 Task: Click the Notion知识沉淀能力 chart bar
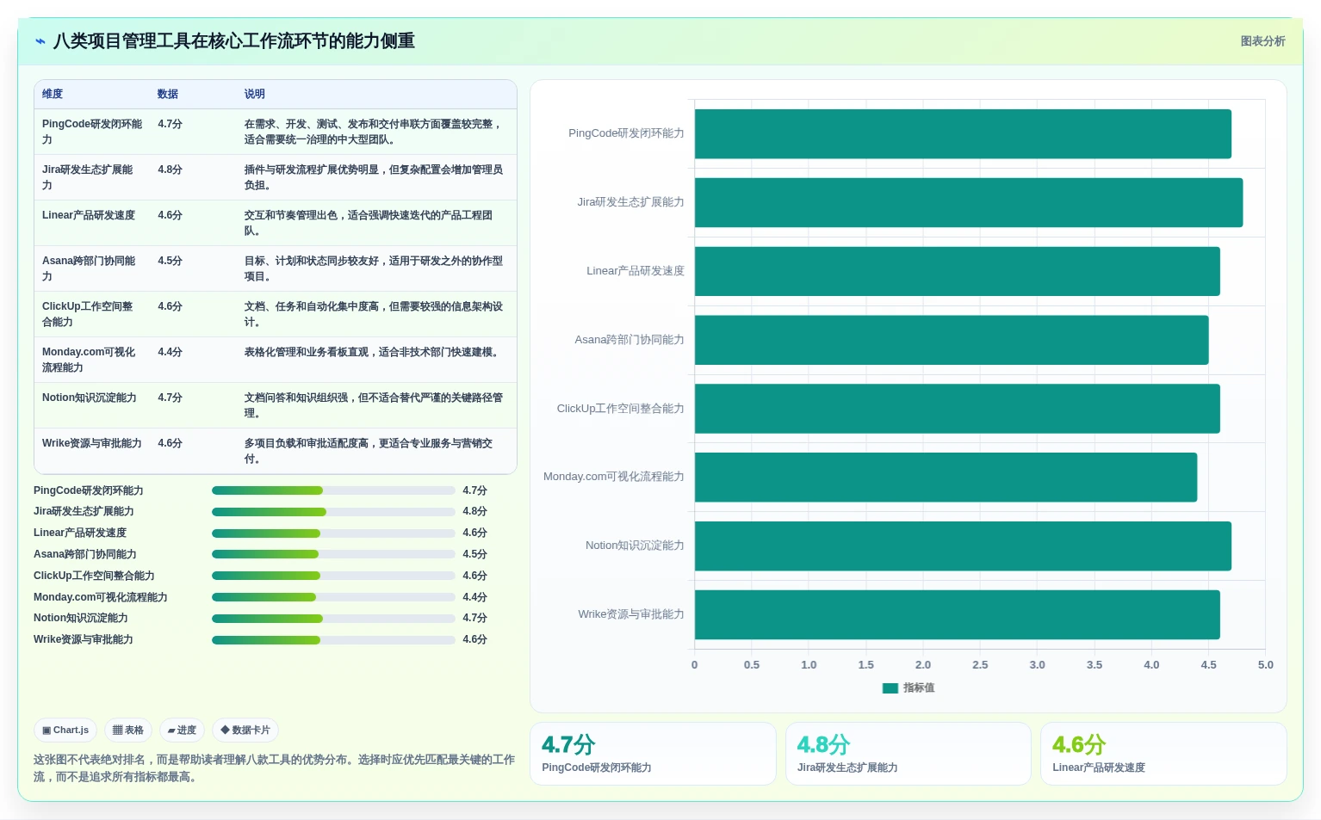click(x=963, y=546)
